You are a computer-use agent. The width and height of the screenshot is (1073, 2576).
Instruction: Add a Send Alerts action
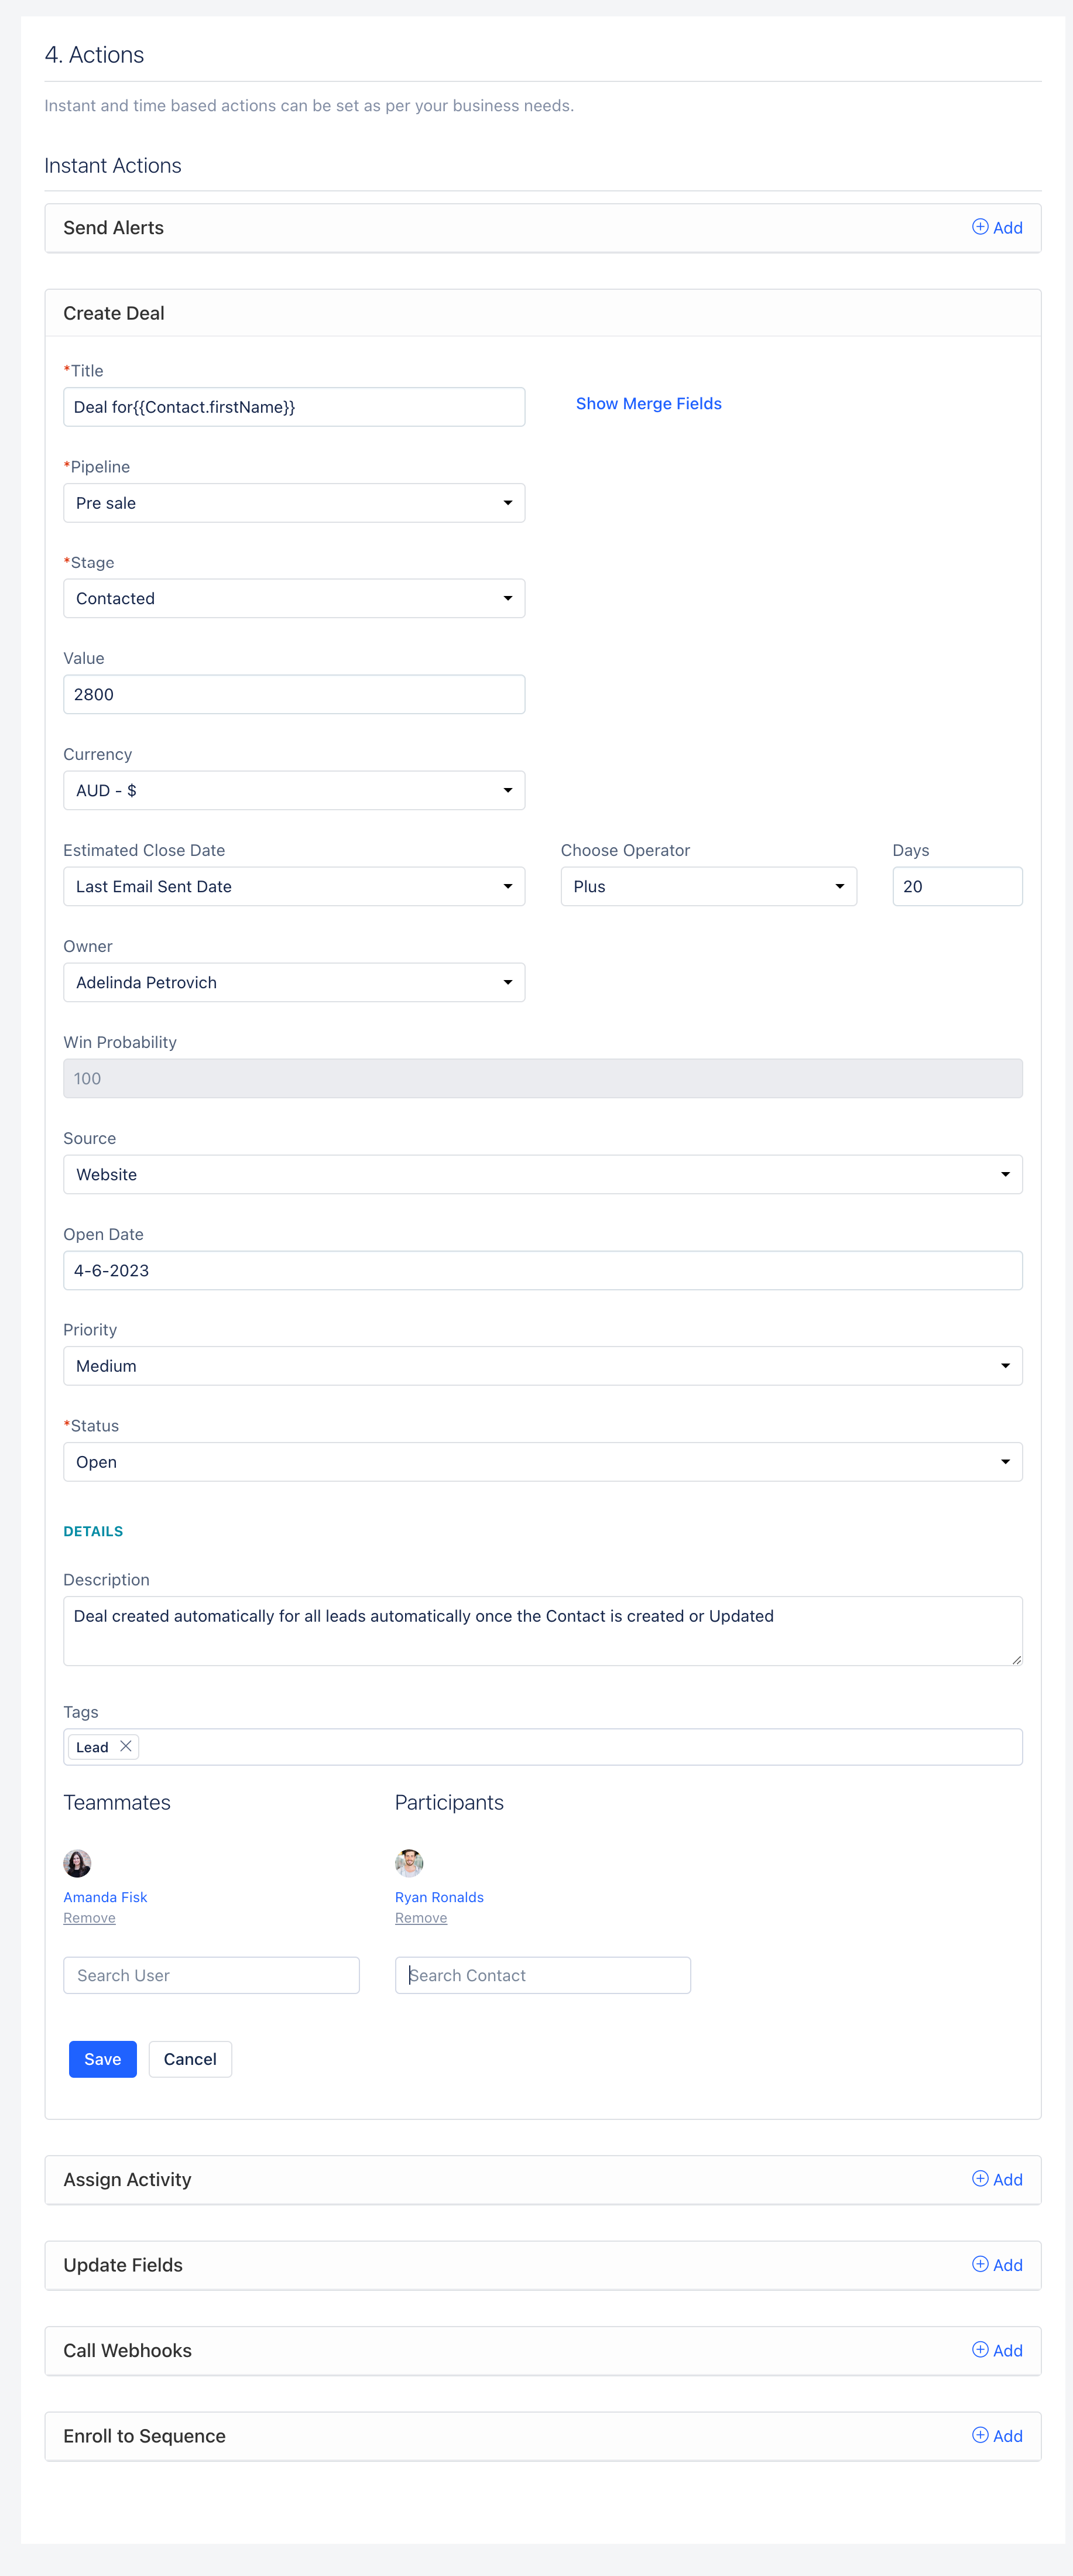[x=997, y=228]
